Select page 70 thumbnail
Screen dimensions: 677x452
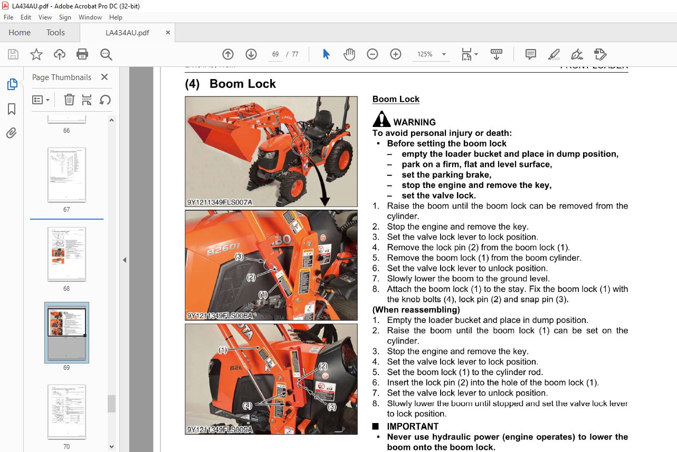pyautogui.click(x=66, y=412)
